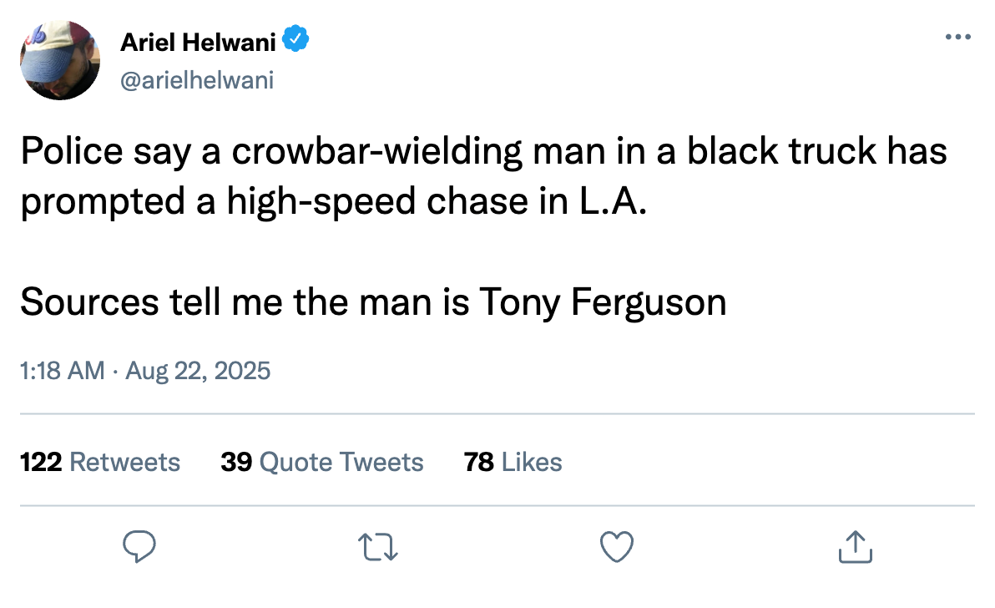Open the @arielhelwani handle link
Viewport: 995px width, 608px height.
click(197, 81)
